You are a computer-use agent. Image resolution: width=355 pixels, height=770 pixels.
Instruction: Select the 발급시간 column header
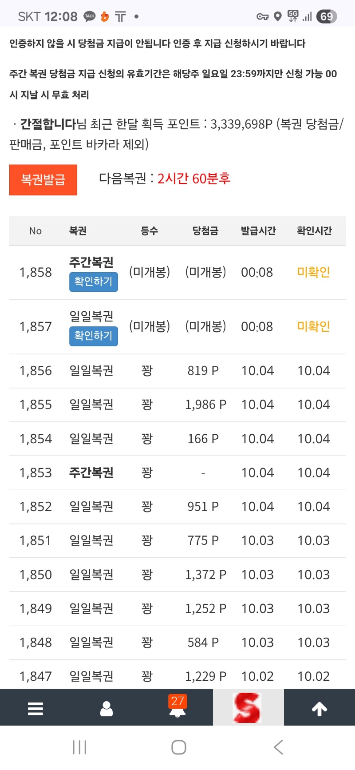click(258, 231)
